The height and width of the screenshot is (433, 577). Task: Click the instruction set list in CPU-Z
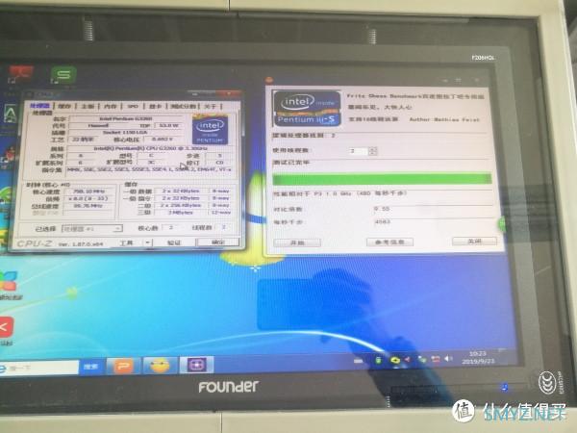tap(149, 169)
